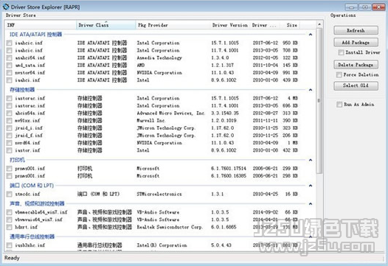
Task: Check the hdxrt.inf driver row
Action: tap(9, 227)
